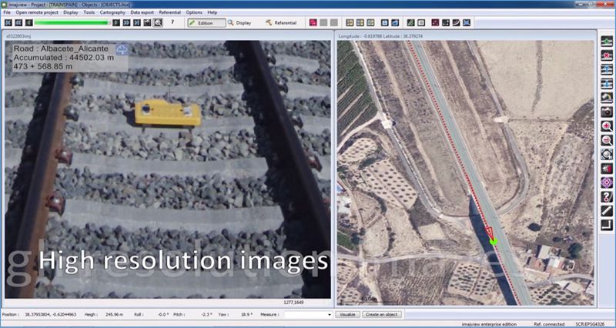This screenshot has width=616, height=328.
Task: Click the map camera capture icon in sidebar
Action: click(607, 112)
